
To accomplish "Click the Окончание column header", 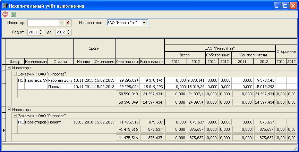I will pos(104,62).
